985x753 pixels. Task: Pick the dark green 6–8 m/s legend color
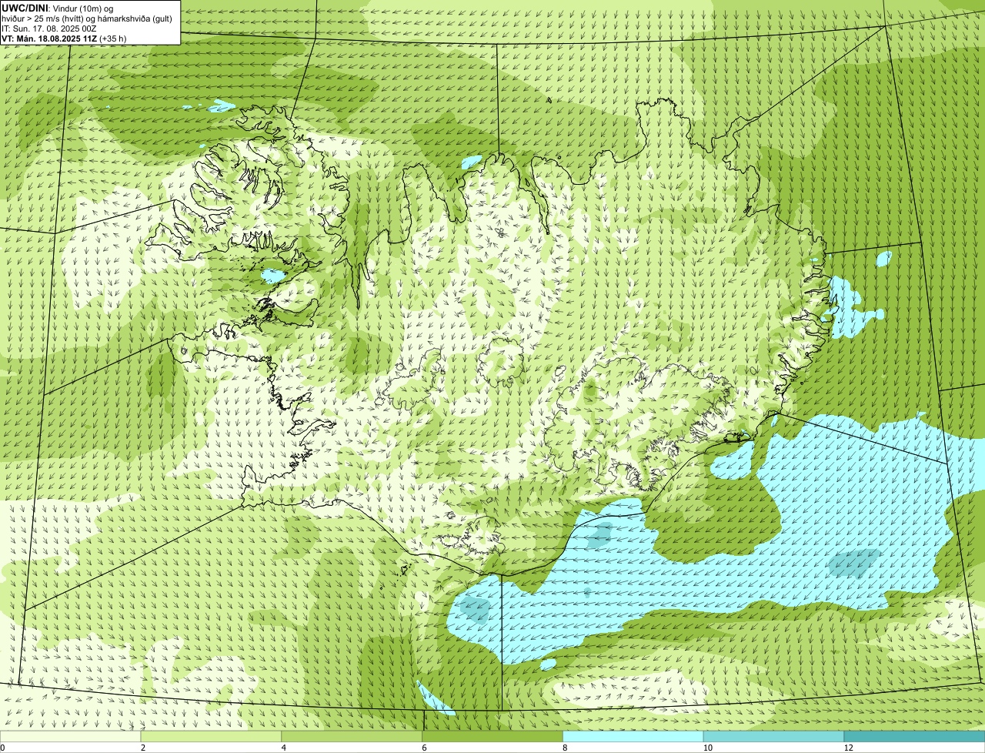point(492,736)
